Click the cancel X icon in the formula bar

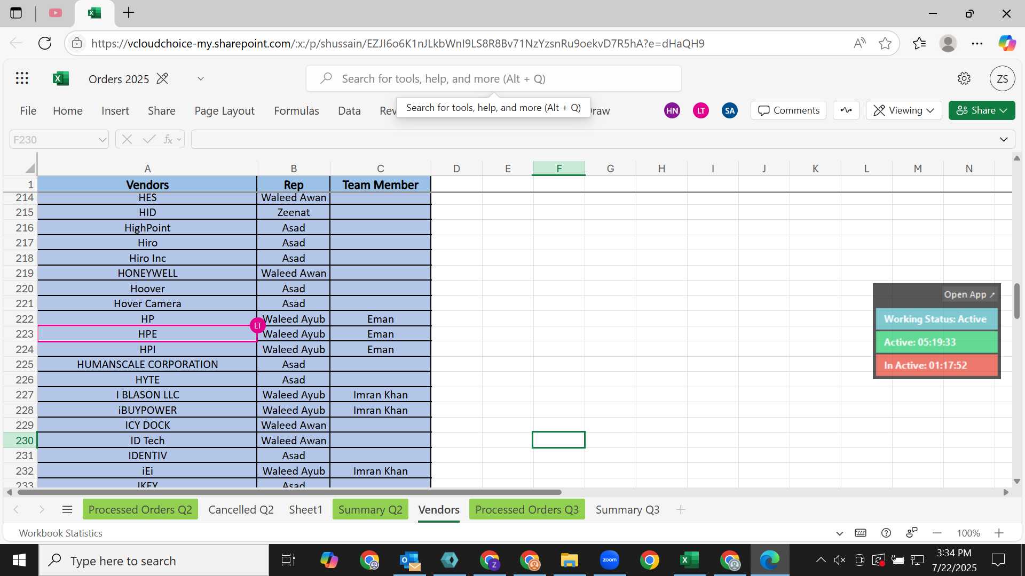127,139
